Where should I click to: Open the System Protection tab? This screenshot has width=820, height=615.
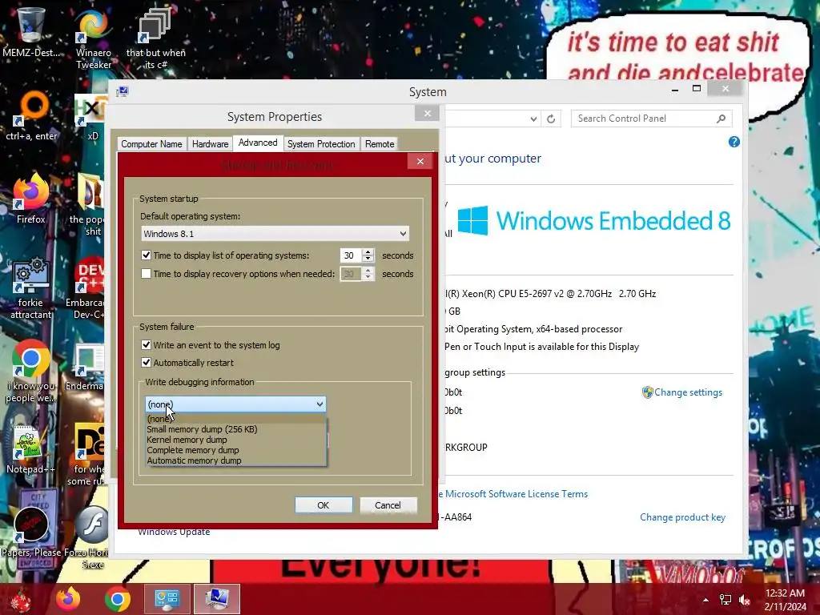pos(321,144)
